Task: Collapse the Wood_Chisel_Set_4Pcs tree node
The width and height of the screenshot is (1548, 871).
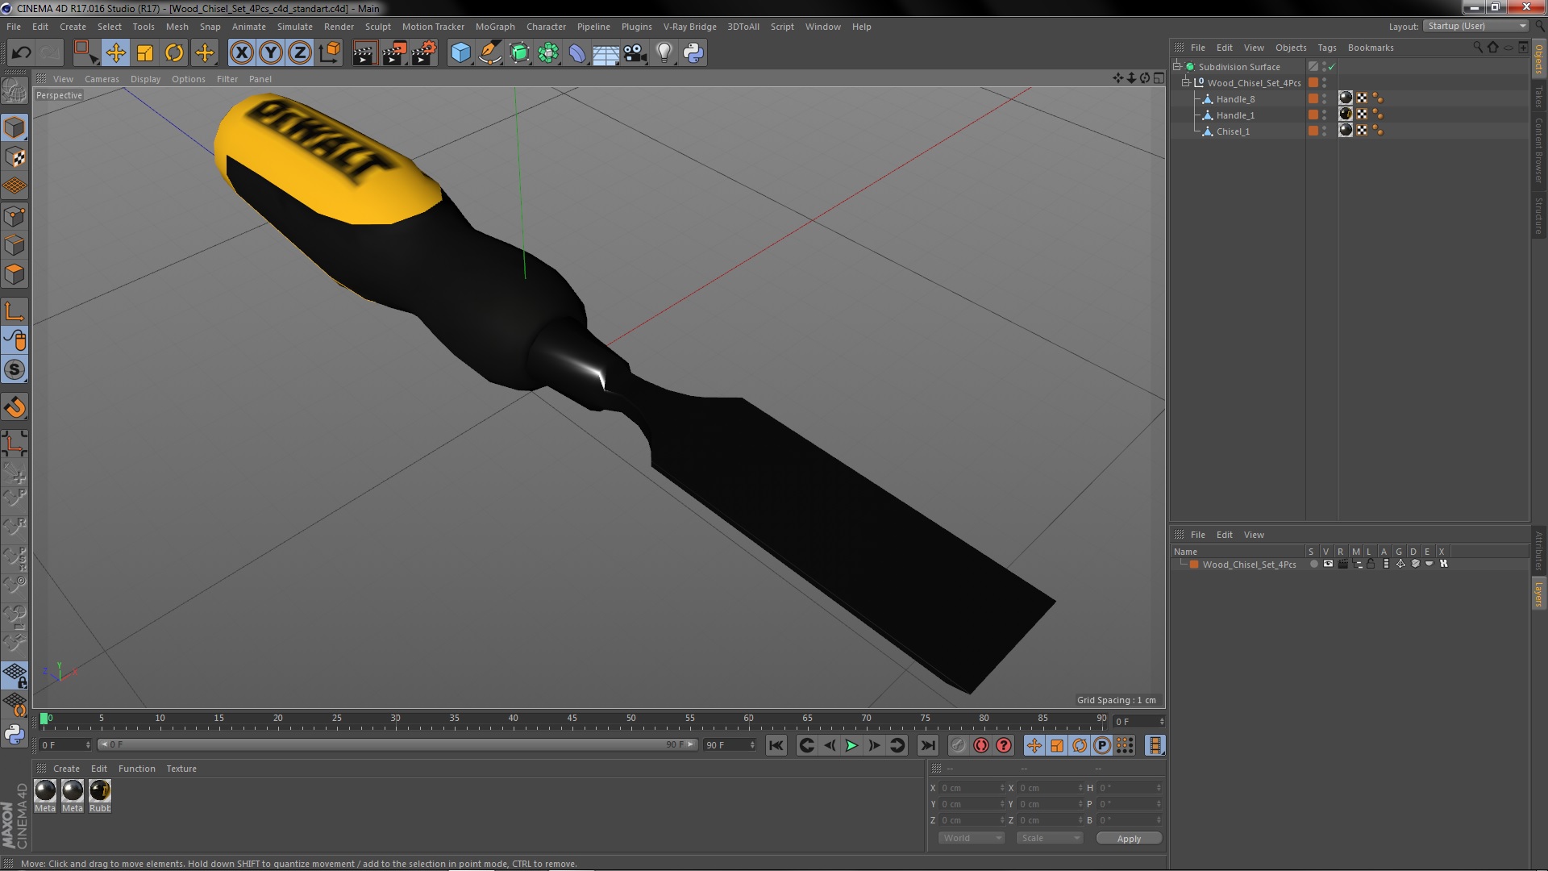Action: pyautogui.click(x=1186, y=83)
